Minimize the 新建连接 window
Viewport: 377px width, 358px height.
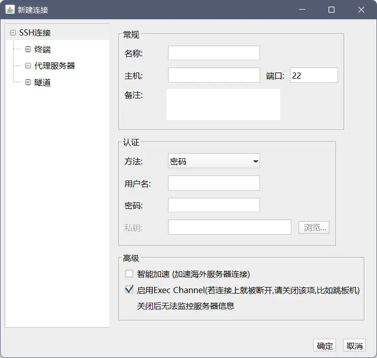pos(302,10)
